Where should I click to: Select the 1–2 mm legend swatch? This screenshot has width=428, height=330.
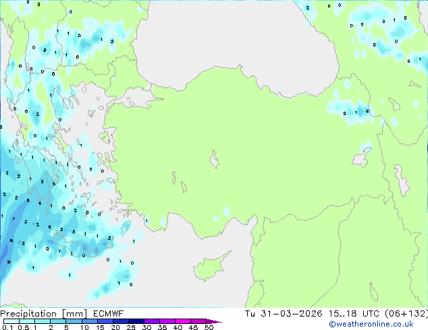coord(43,321)
